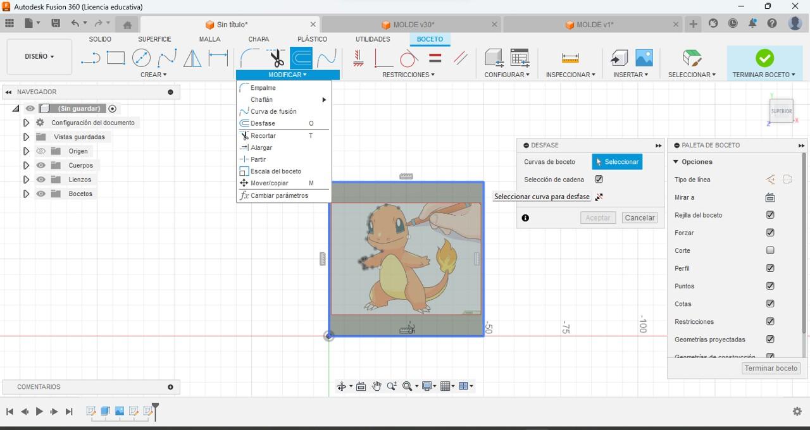Click the Insert Image icon
Screen dimensions: 810x430
[x=644, y=58]
